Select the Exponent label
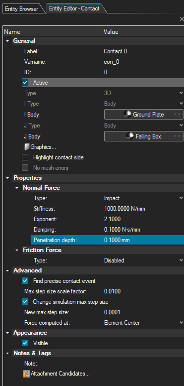This screenshot has height=386, width=184. point(46,219)
